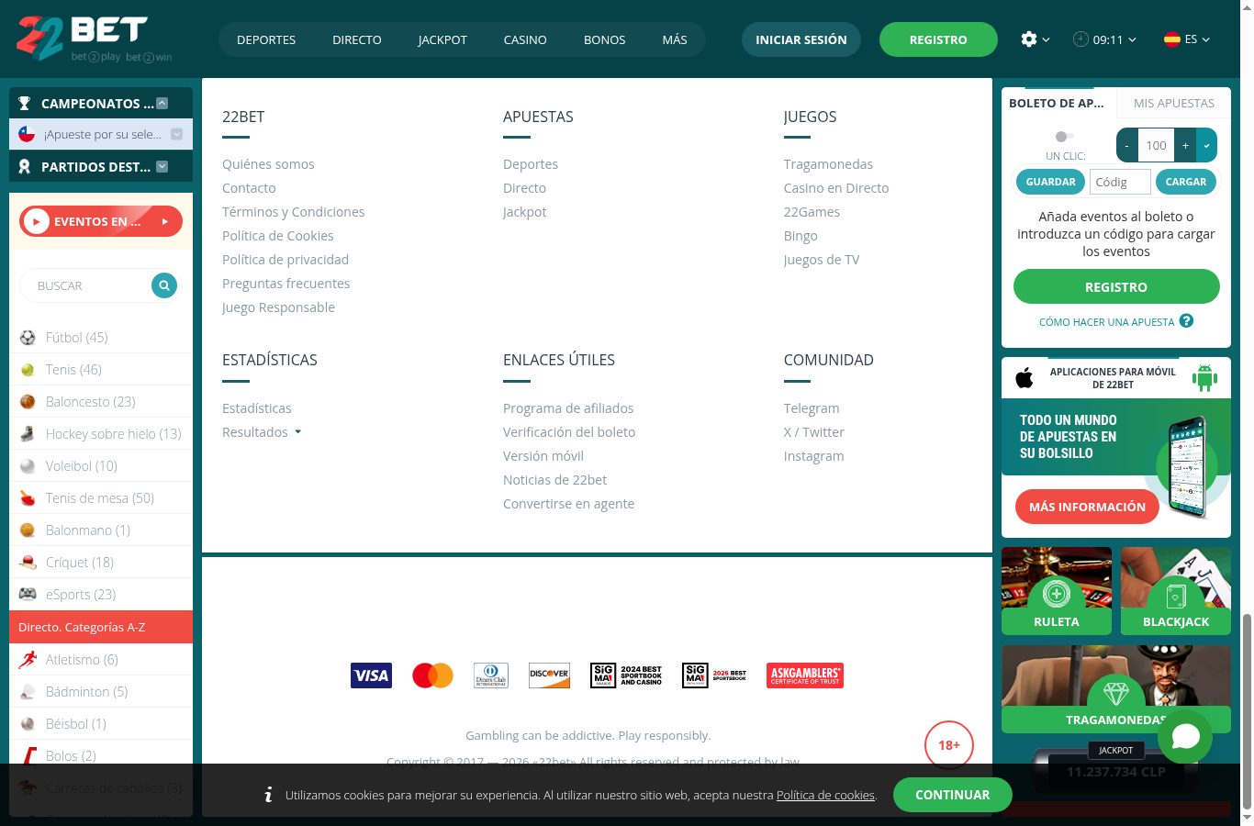Click the 18+ age restriction badge
The width and height of the screenshot is (1254, 826).
point(949,745)
